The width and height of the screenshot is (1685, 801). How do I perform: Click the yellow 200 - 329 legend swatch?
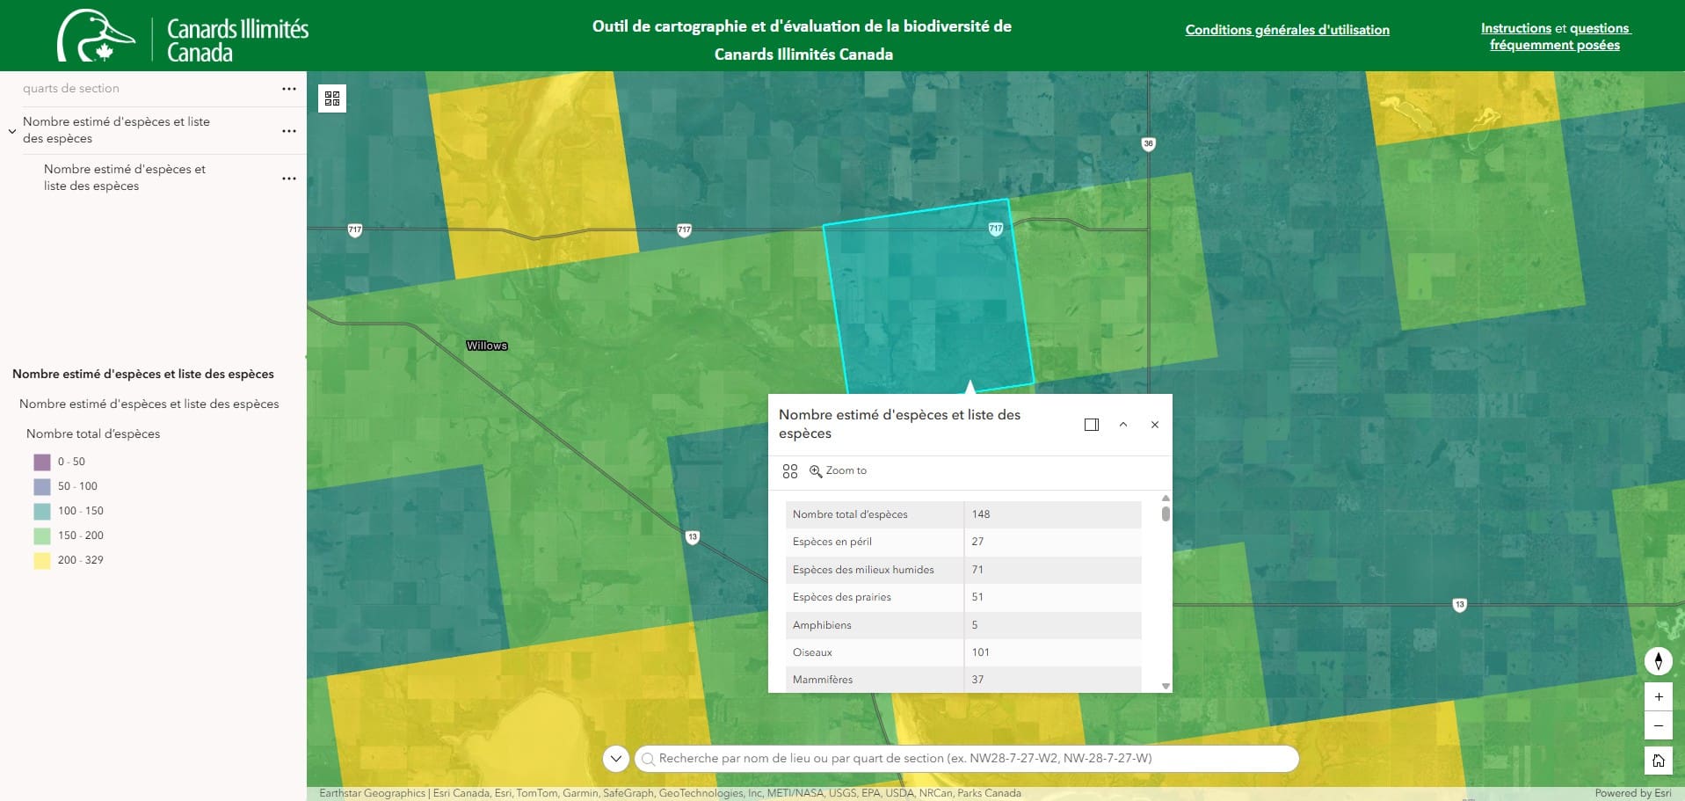pos(42,560)
